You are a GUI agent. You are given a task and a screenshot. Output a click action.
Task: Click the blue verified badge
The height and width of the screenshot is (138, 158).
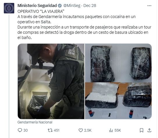60,6
